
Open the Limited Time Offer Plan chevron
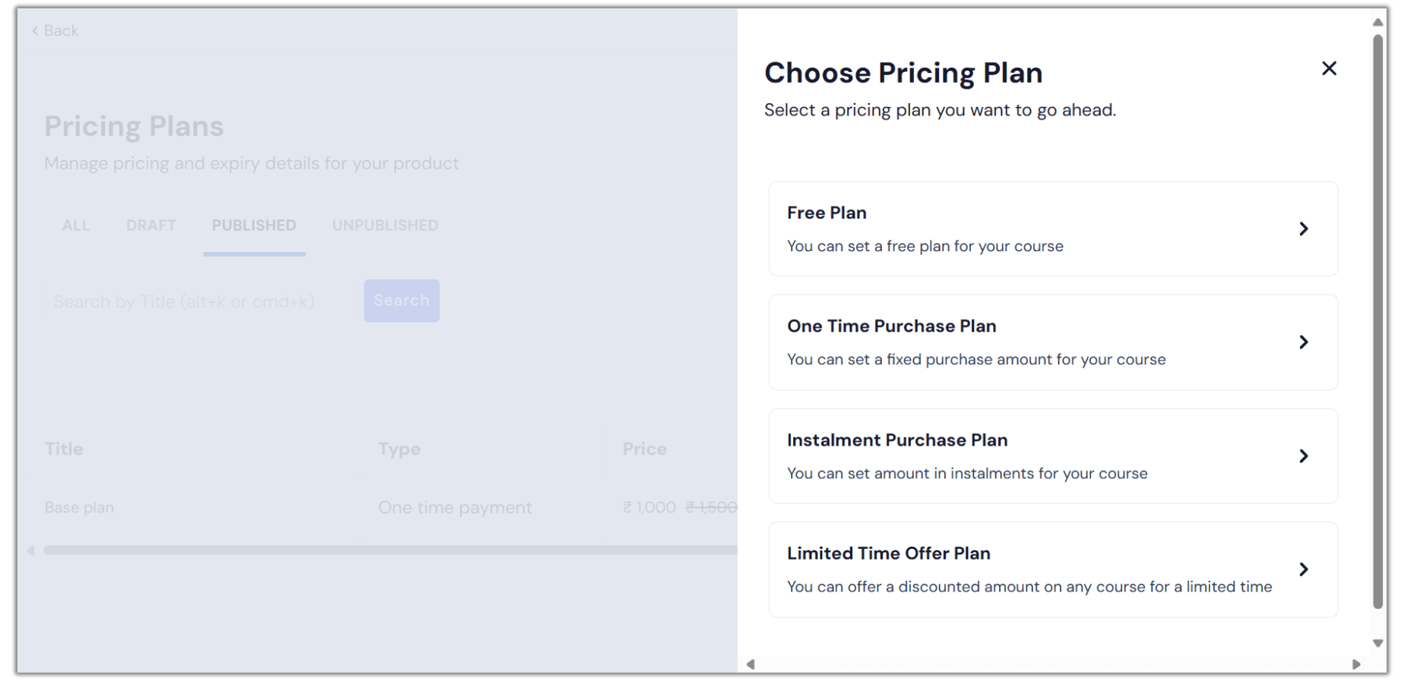coord(1303,569)
